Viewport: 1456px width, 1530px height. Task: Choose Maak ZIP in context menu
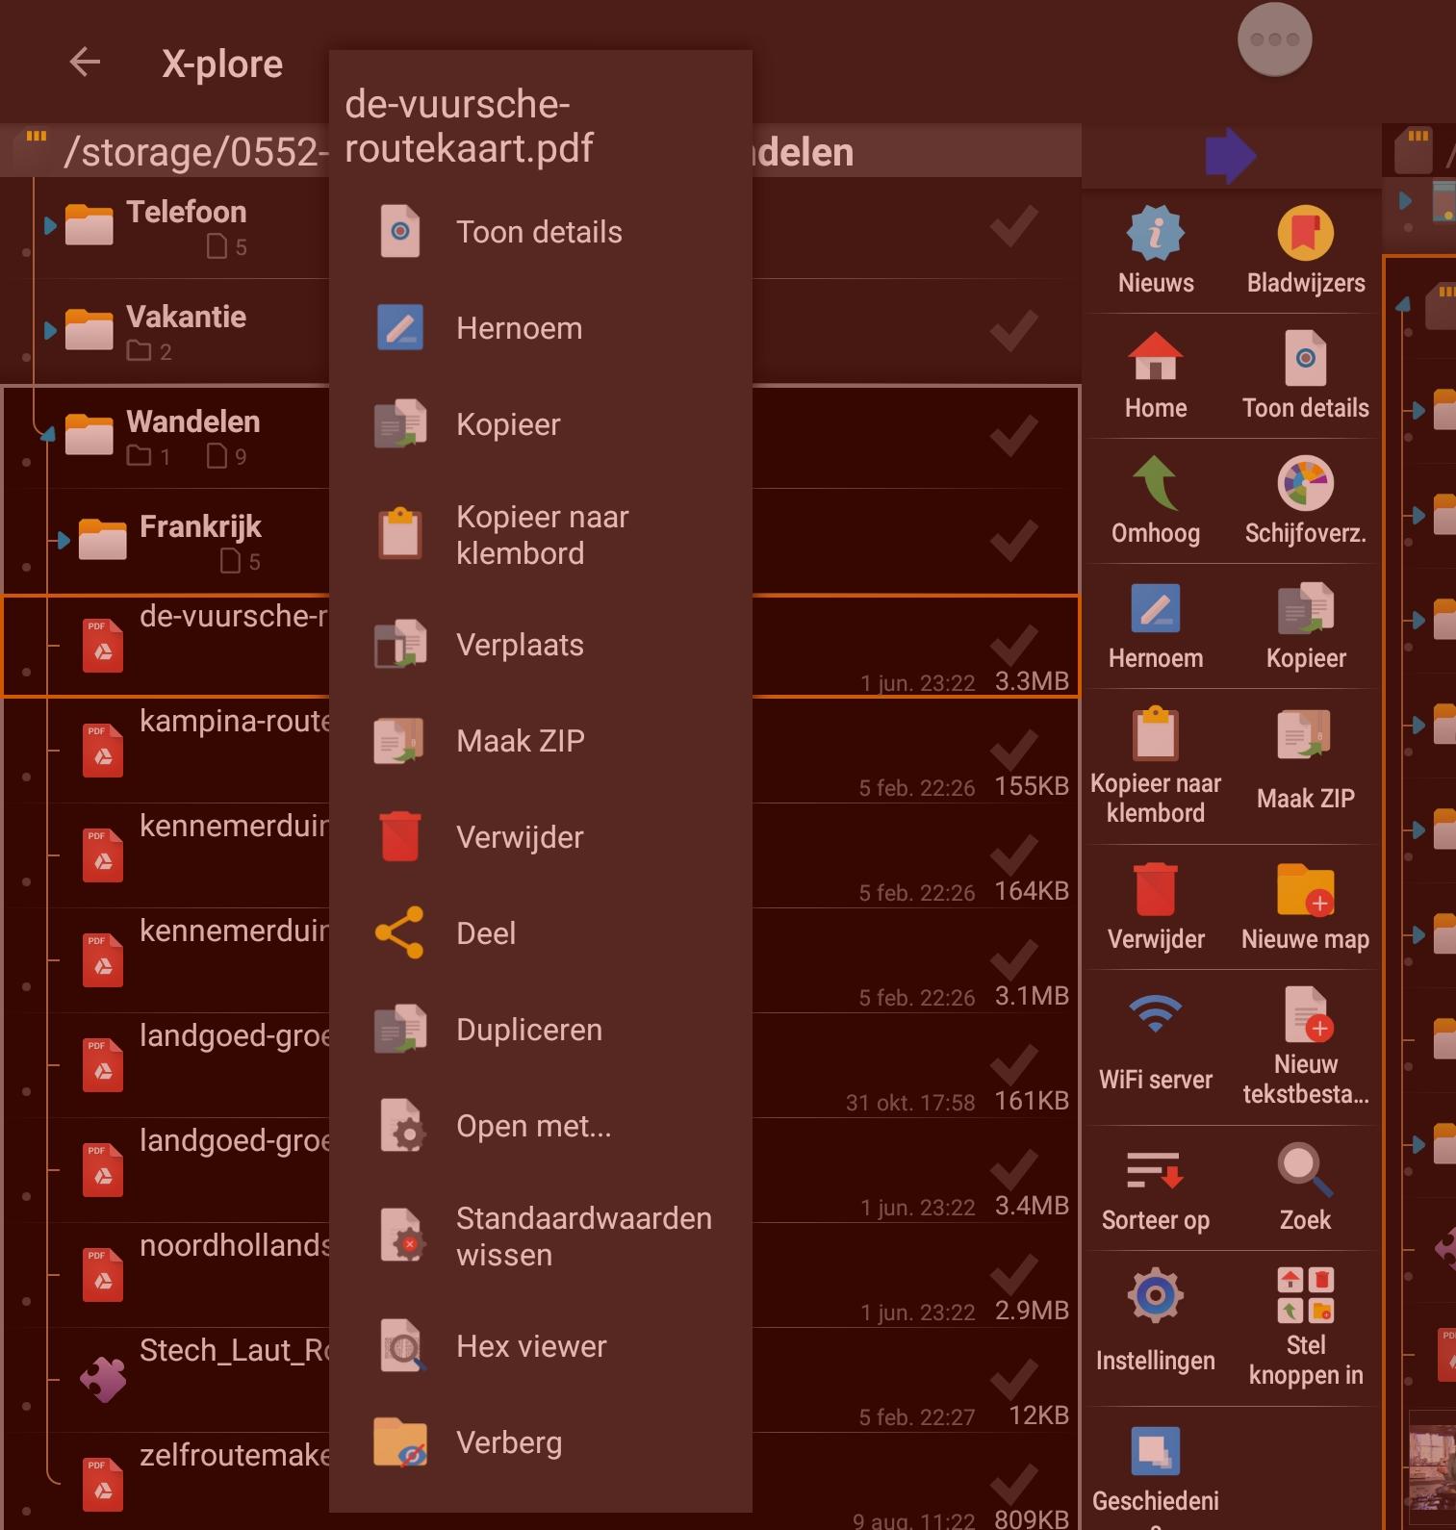coord(540,741)
